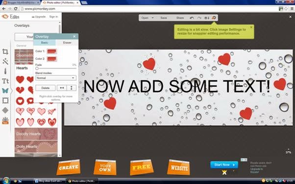
Task: Open the Textures diamond tool
Action: [x=5, y=110]
